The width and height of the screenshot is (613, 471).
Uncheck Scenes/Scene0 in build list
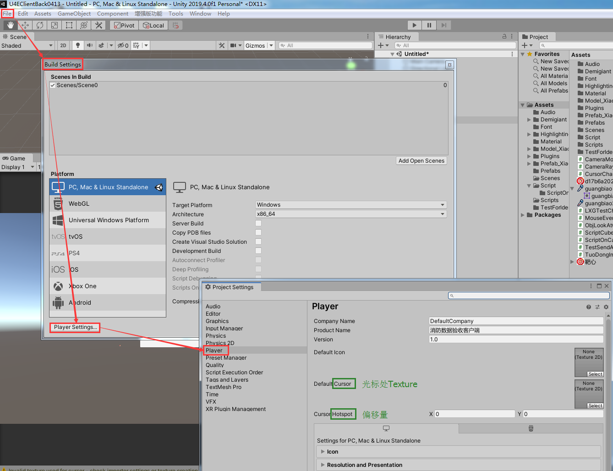click(53, 85)
